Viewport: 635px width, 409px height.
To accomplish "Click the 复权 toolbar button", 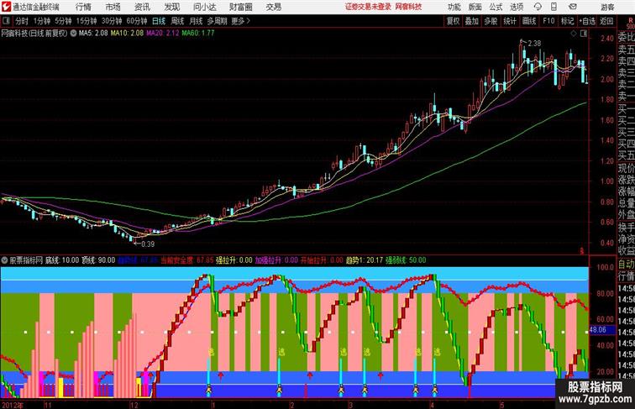I will coord(453,21).
